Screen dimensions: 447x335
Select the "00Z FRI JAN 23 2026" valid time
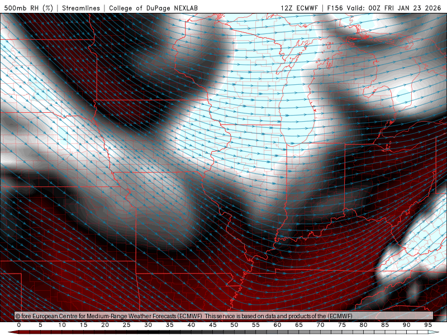pyautogui.click(x=405, y=8)
